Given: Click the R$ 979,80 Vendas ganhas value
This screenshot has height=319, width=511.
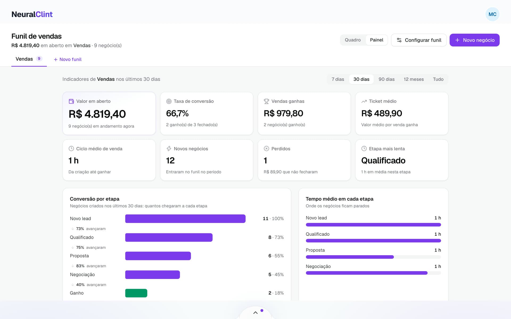Looking at the screenshot, I should click(x=283, y=113).
